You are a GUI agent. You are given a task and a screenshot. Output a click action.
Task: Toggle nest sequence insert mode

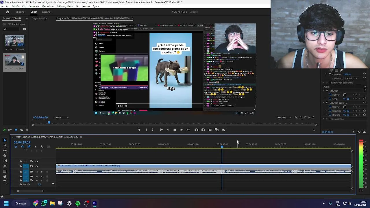[x=16, y=146]
